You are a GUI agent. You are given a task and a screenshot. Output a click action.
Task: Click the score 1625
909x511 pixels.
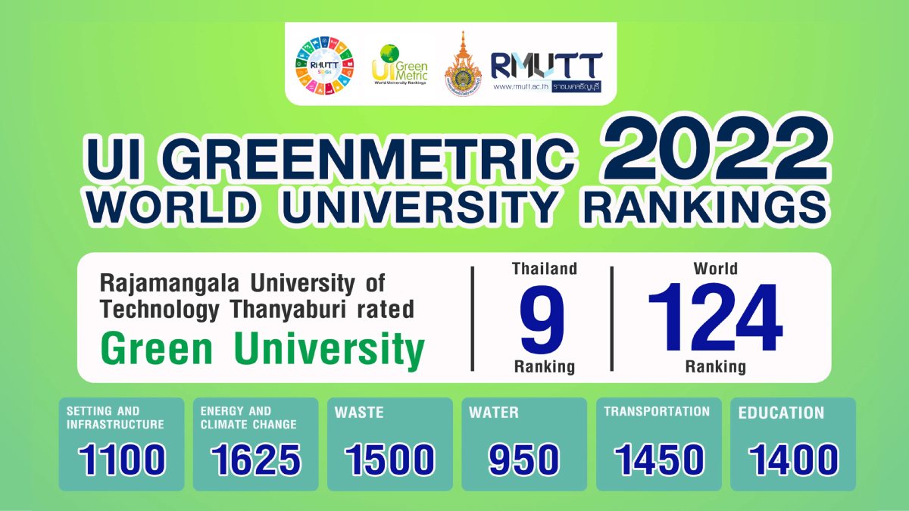tap(256, 460)
